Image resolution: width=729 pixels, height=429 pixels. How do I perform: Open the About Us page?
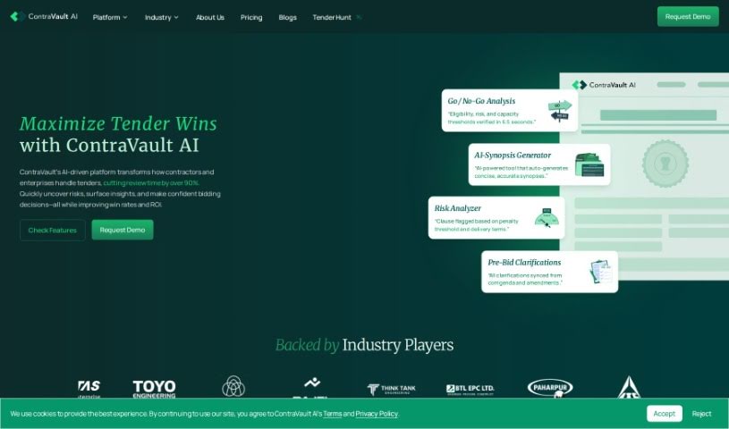pos(209,17)
